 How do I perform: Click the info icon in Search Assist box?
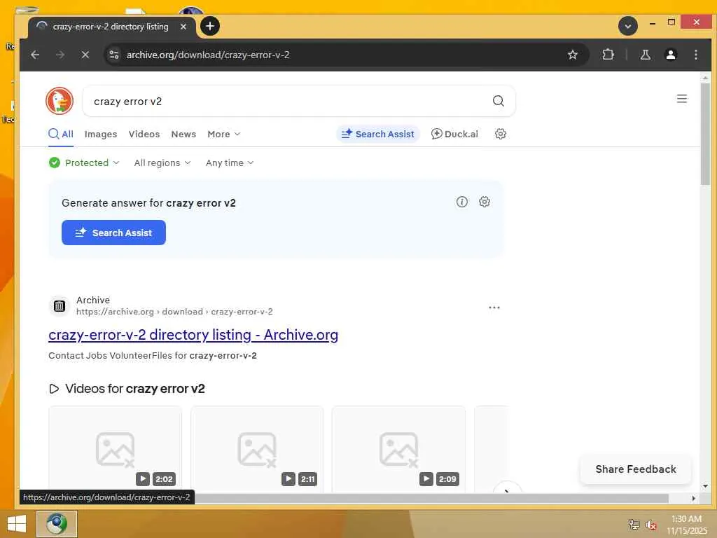coord(462,202)
